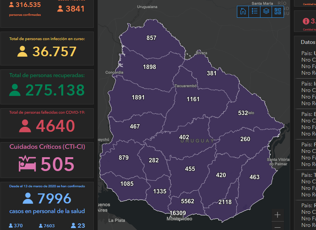This screenshot has width=316, height=230.
Task: Click the 505 critical care value
Action: [x=57, y=164]
